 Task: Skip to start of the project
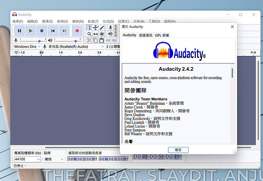53,31
